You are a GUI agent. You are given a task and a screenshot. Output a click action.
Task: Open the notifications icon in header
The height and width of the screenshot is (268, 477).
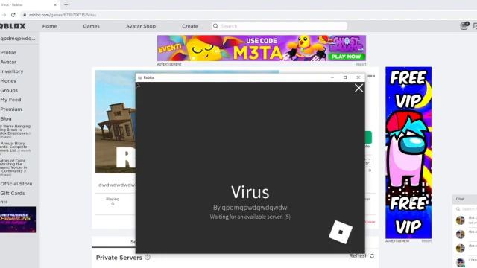coord(464,26)
